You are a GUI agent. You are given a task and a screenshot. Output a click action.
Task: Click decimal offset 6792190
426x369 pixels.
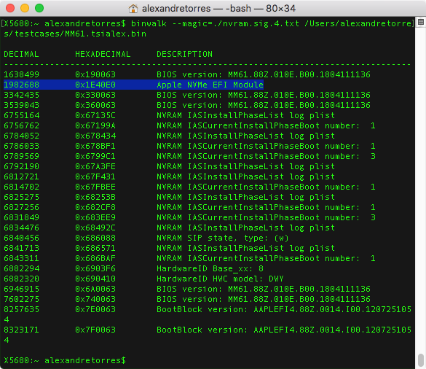21,166
